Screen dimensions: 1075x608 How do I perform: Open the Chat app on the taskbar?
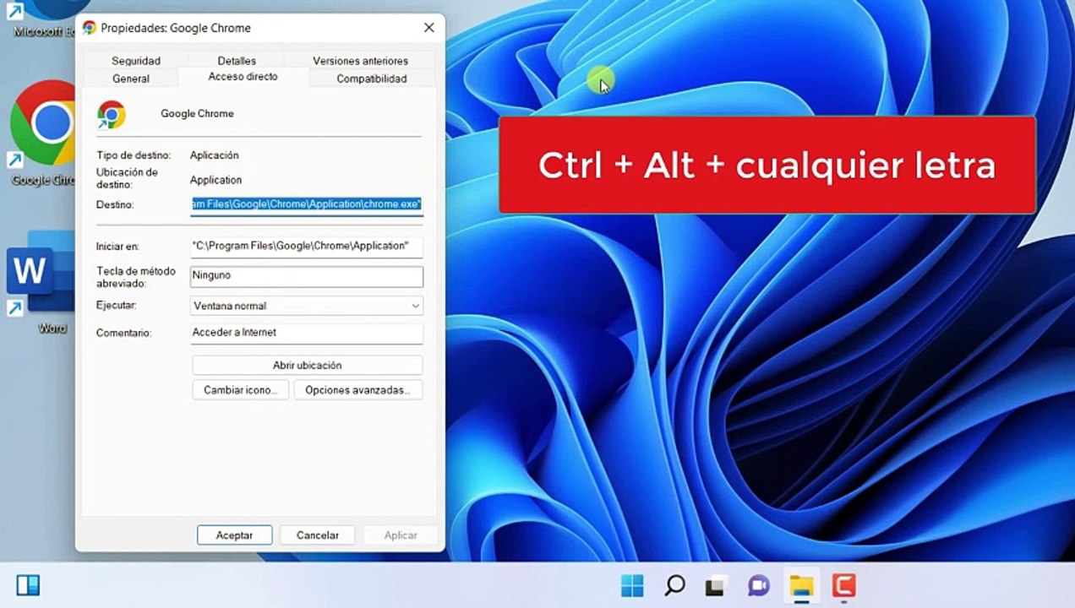click(759, 585)
